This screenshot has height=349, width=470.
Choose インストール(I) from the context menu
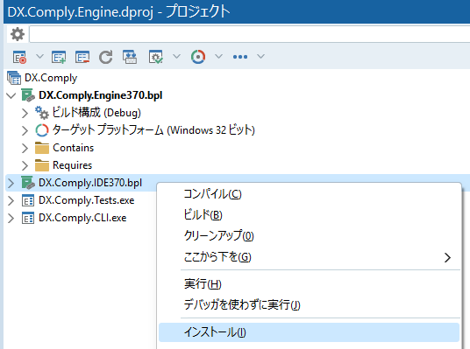(x=309, y=332)
